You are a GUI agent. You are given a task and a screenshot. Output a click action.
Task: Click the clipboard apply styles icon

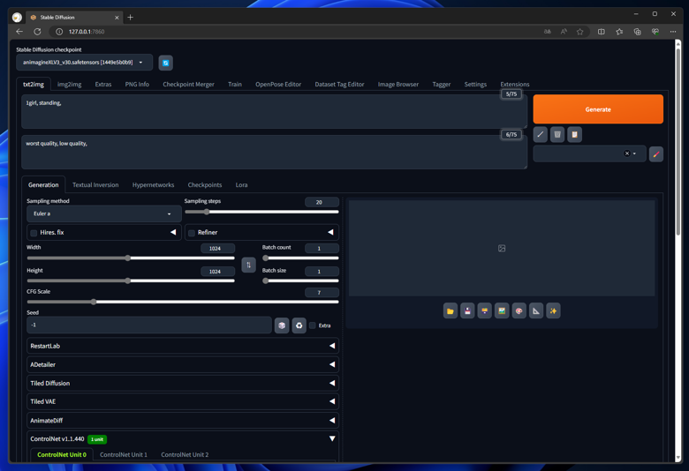pos(574,134)
